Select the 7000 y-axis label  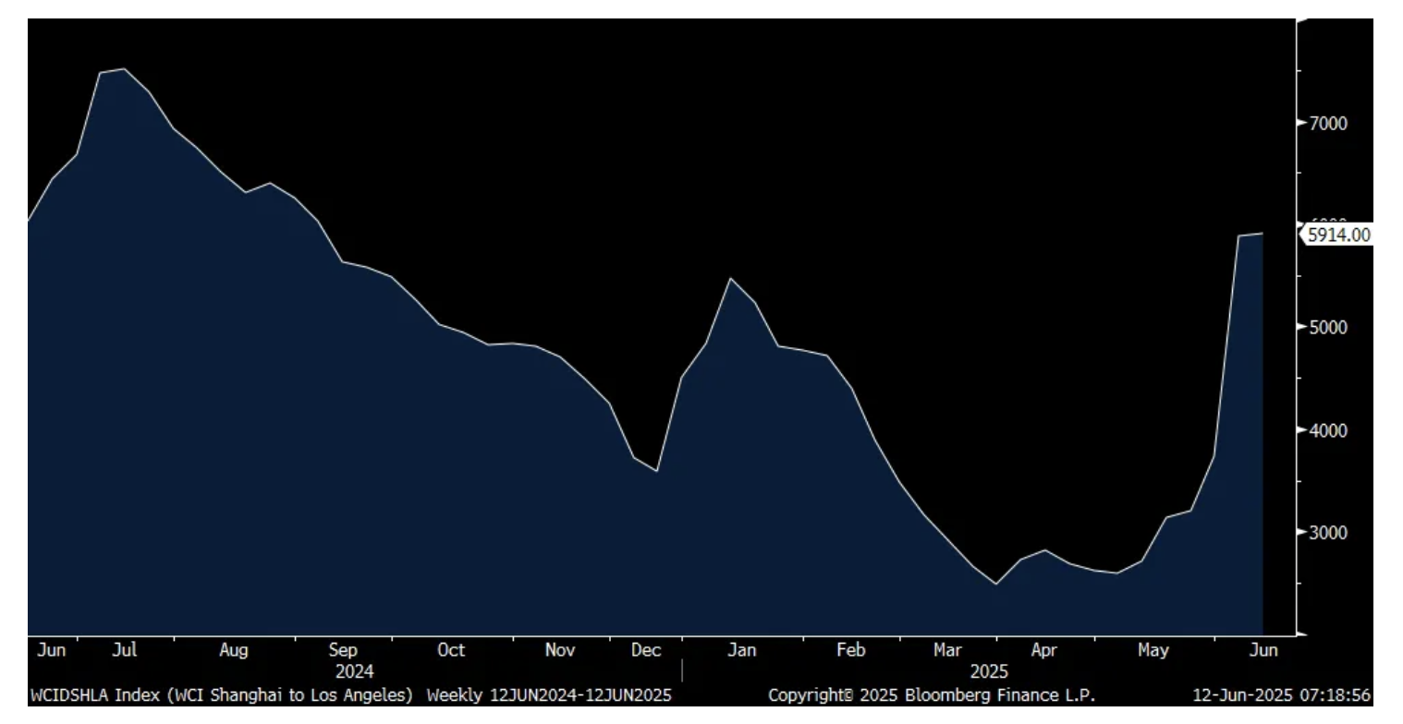tap(1329, 123)
